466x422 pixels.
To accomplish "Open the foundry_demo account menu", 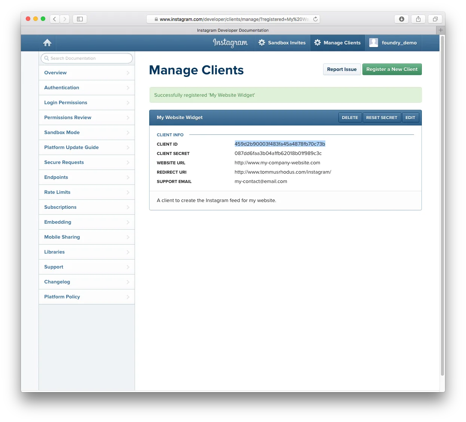I will pyautogui.click(x=393, y=43).
